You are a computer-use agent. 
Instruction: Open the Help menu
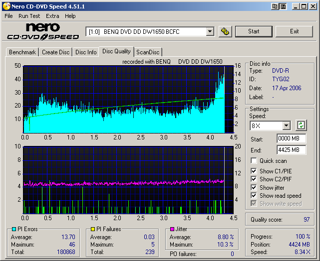coord(70,16)
